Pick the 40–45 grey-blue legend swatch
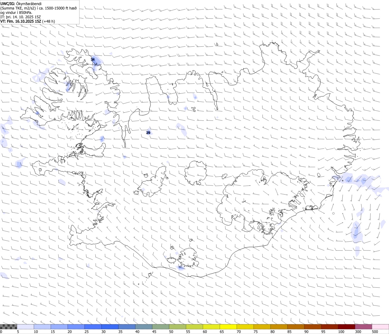The image size is (389, 334). (144, 327)
